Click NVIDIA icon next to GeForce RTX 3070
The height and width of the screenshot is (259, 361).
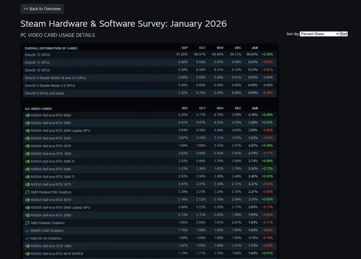[27, 185]
